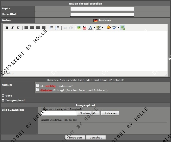This screenshot has height=142, width=171.
Task: Open the text color dropdown arrow
Action: [94, 28]
